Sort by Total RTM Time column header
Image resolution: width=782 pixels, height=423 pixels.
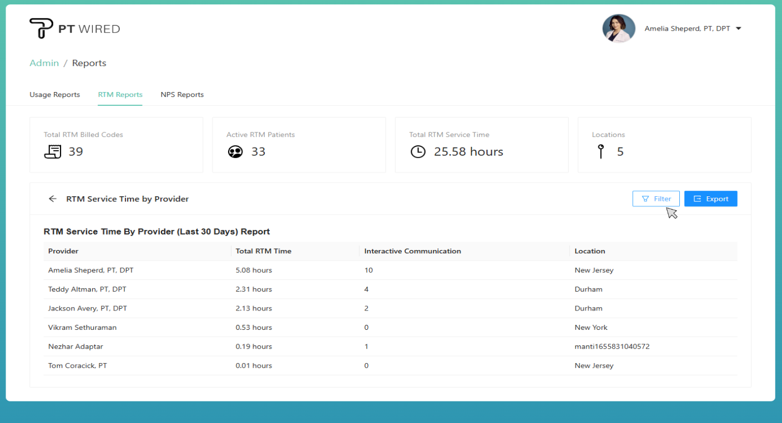[263, 251]
